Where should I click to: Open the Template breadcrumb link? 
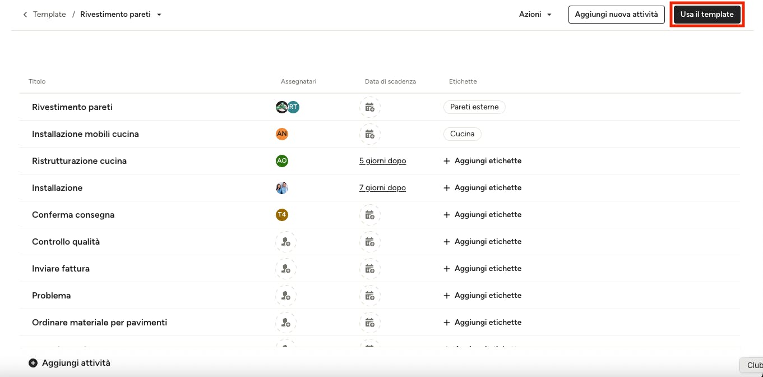tap(49, 15)
